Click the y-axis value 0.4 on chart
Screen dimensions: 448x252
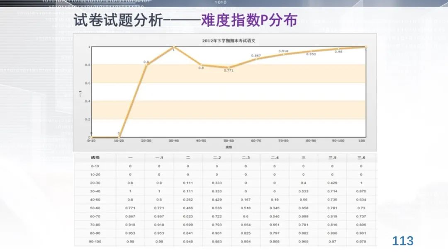tap(88, 101)
